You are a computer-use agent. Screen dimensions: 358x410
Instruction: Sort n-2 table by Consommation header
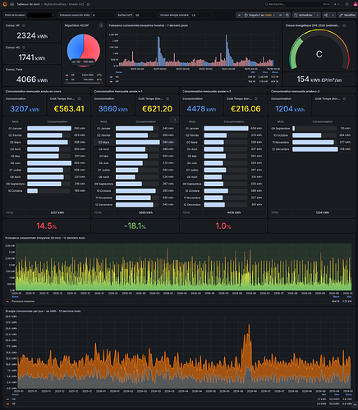pyautogui.click(x=234, y=121)
